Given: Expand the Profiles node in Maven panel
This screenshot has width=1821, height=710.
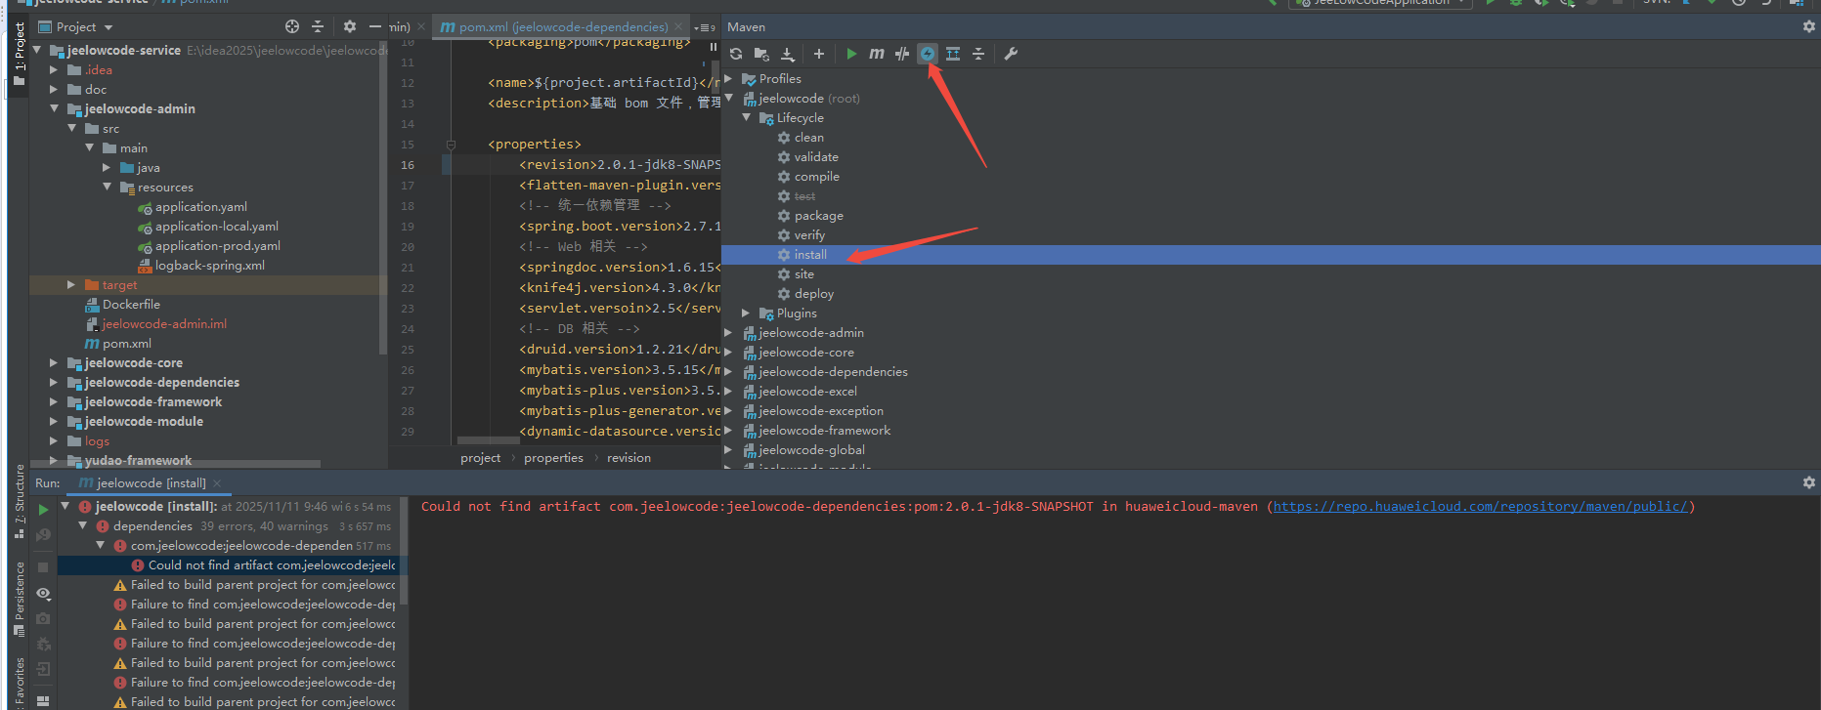Looking at the screenshot, I should pos(728,79).
